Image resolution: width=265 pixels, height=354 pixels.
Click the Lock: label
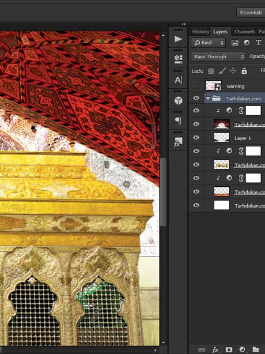(198, 71)
